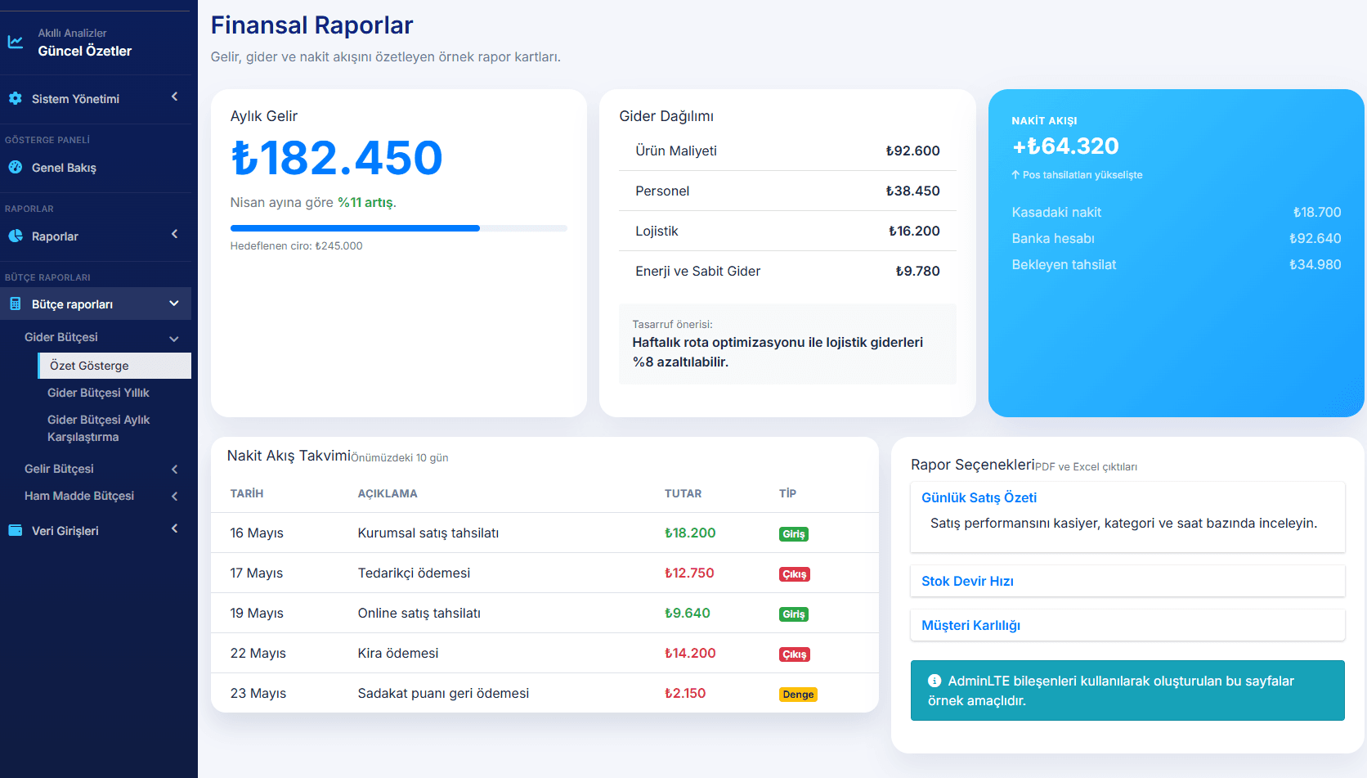Open Stok Devir Hızı report
Screen dimensions: 1367x778
click(x=967, y=581)
